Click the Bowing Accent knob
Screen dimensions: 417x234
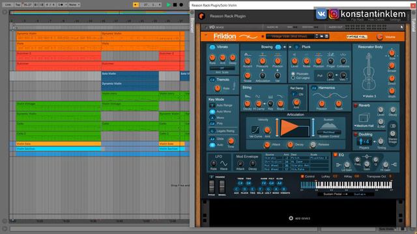coord(248,61)
